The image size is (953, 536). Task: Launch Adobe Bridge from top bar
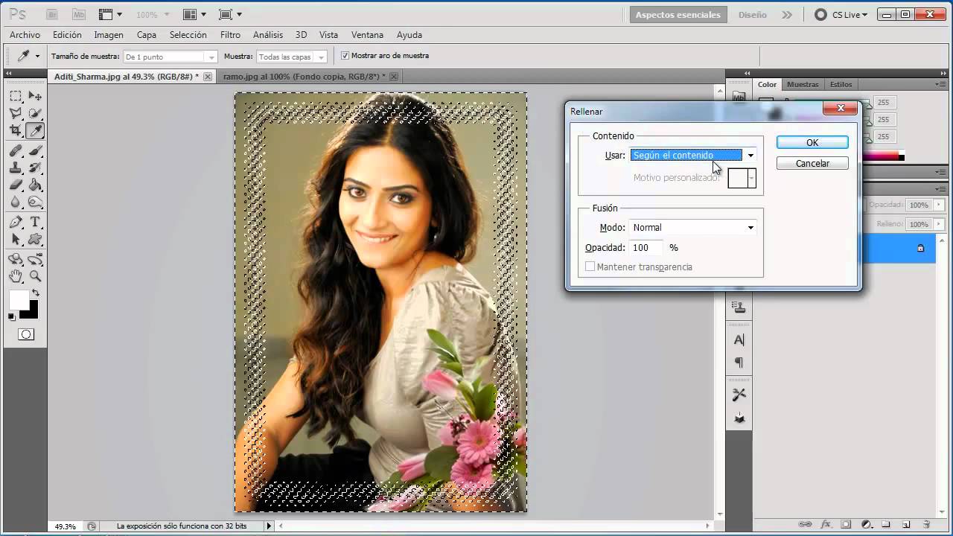point(52,14)
